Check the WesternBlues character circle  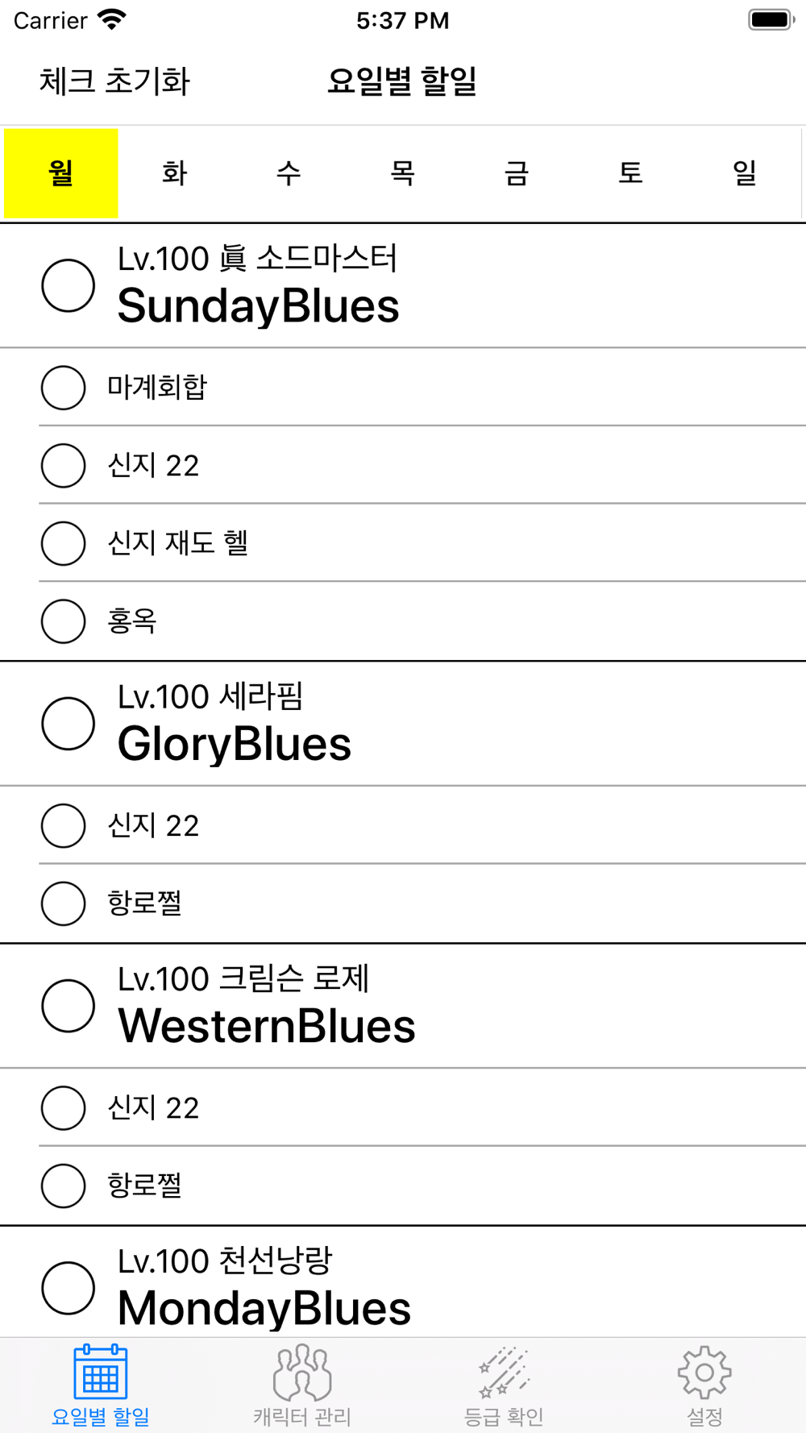click(x=69, y=1005)
